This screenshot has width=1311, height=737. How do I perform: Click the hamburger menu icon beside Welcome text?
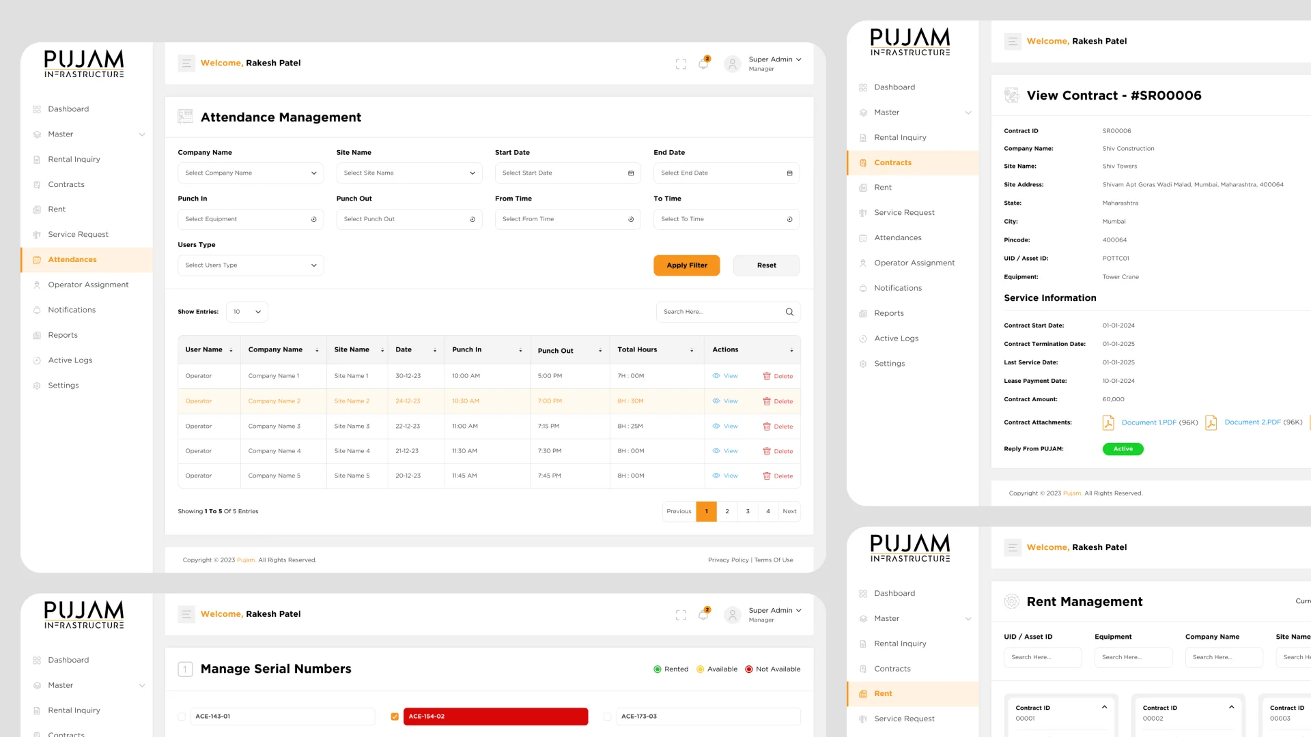[x=186, y=63]
